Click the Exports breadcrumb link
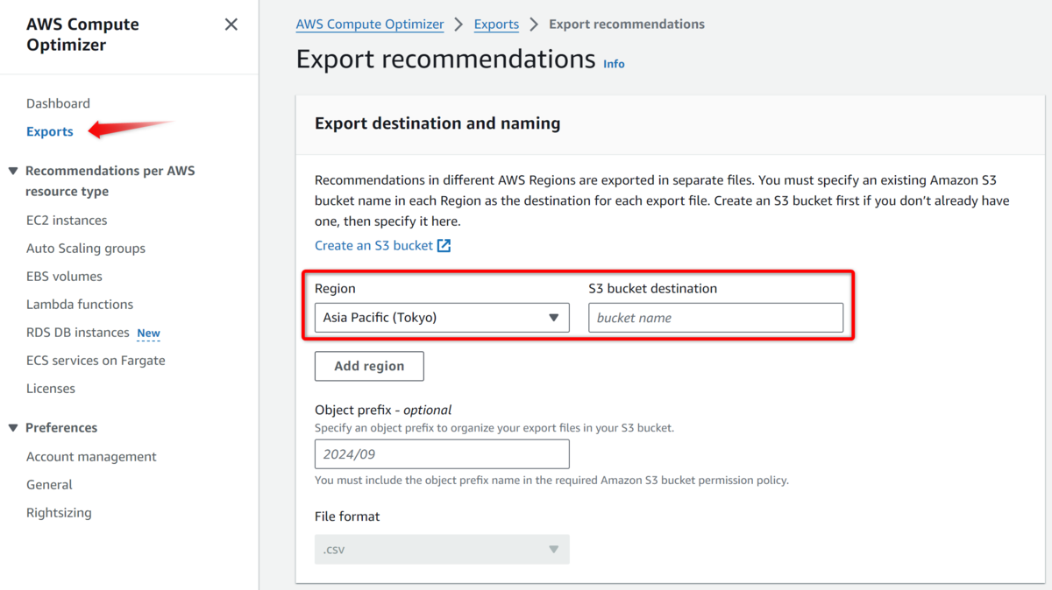 tap(496, 25)
